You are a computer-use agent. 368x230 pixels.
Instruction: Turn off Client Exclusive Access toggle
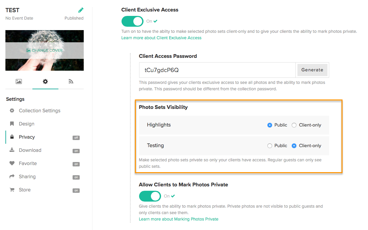[132, 21]
